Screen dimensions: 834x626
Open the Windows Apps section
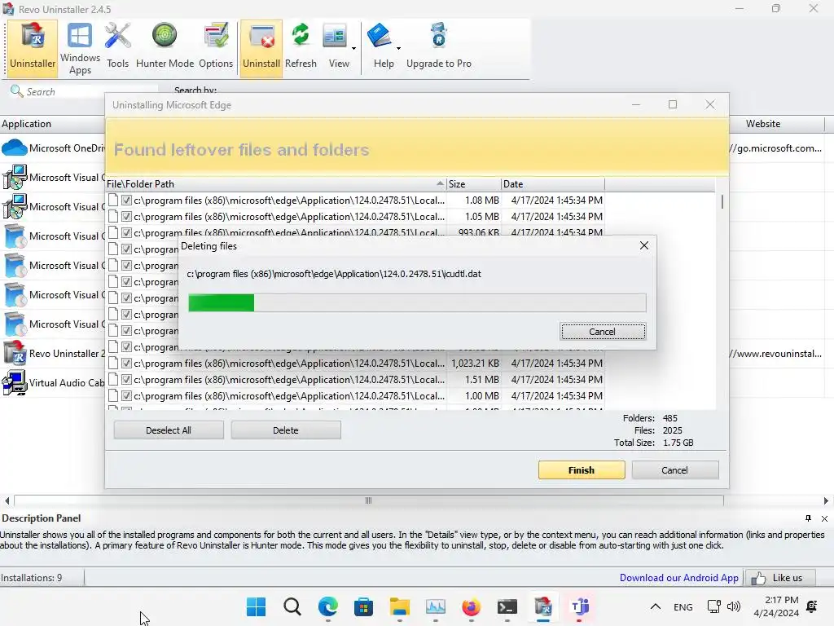(80, 47)
